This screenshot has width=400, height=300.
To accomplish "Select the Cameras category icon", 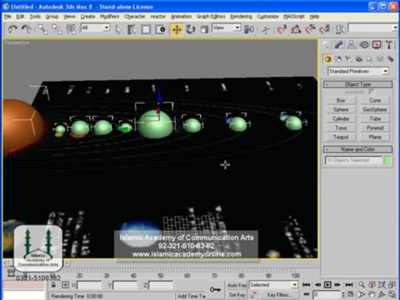I will [x=359, y=59].
